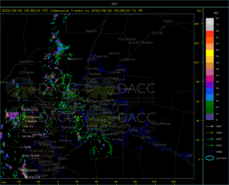
Task: Click the L_PAZ label
Action: click(x=189, y=156)
